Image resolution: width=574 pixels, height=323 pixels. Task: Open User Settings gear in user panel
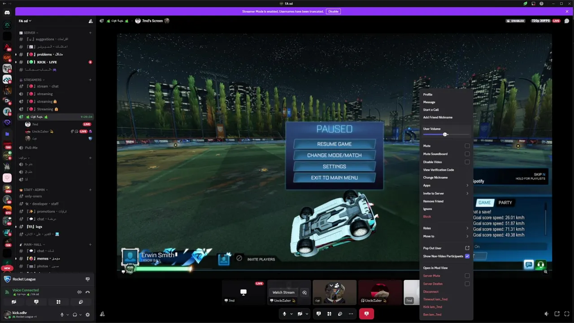(x=87, y=315)
